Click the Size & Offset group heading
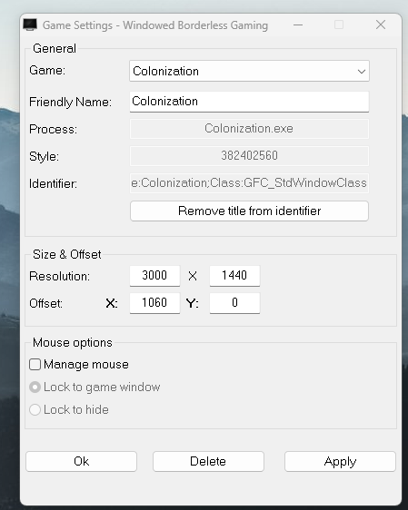 point(66,254)
